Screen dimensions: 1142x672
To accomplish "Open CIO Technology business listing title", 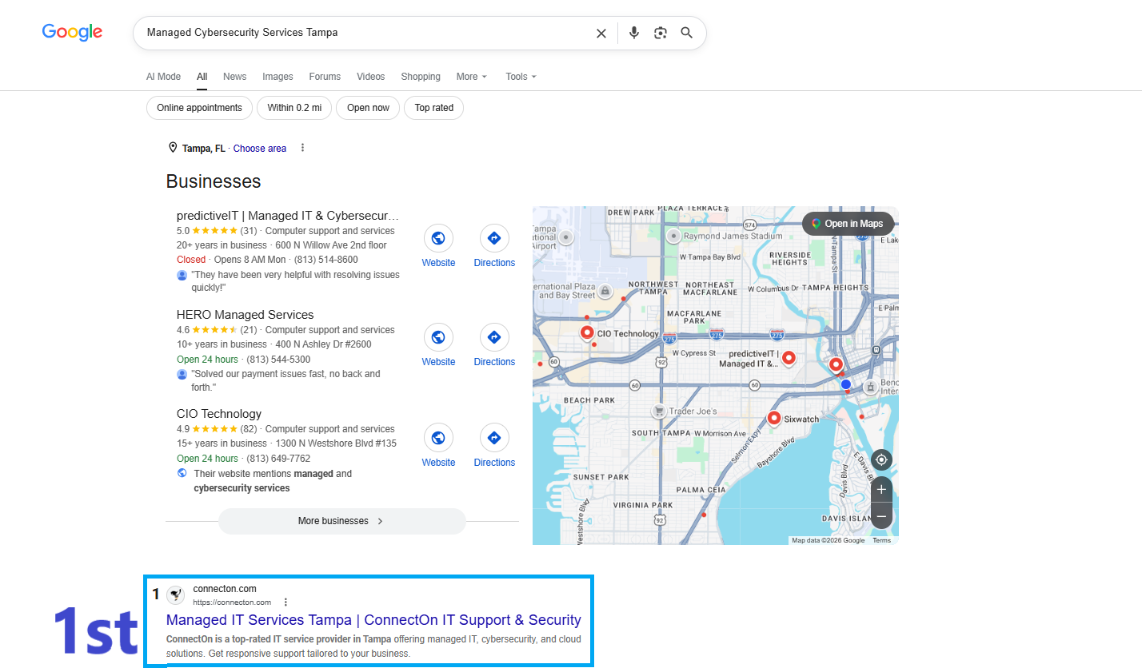I will (x=219, y=414).
